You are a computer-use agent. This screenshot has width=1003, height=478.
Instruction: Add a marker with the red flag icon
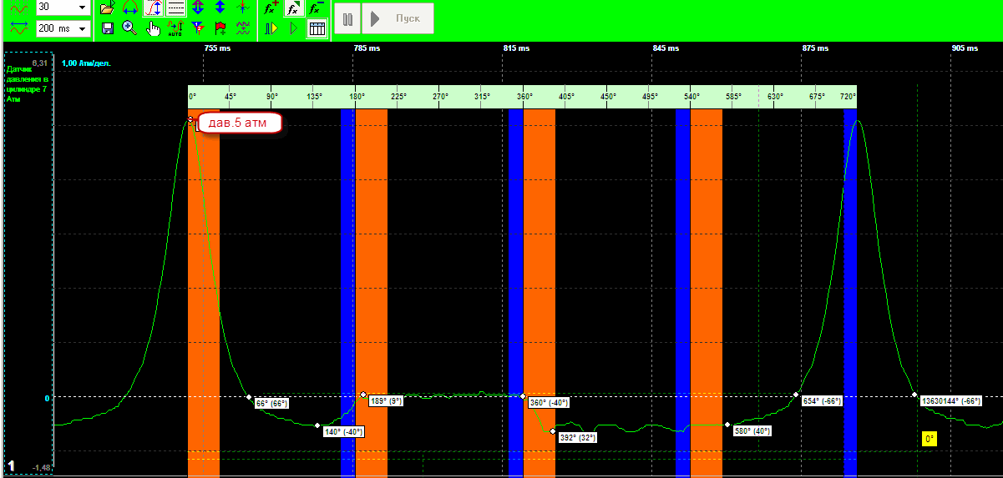(x=220, y=28)
